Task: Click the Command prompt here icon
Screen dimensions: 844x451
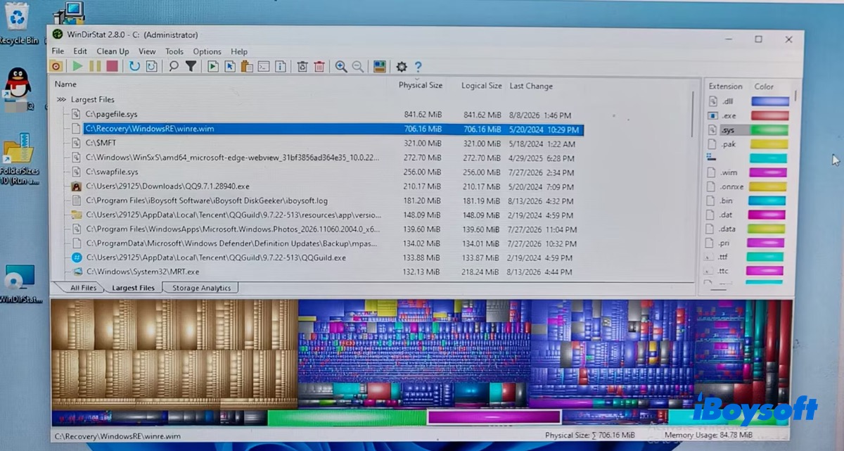Action: tap(264, 66)
